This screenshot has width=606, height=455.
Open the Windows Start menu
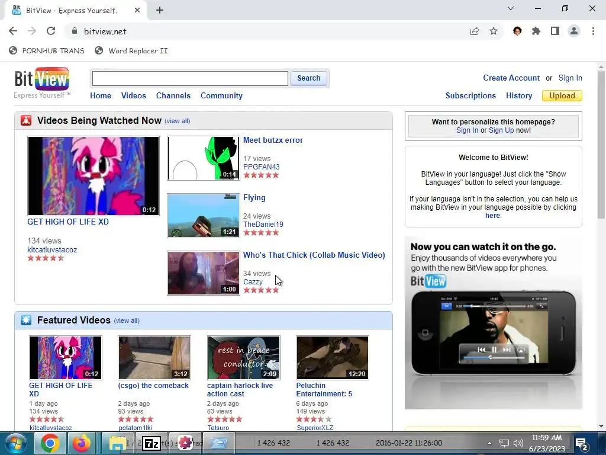(15, 443)
